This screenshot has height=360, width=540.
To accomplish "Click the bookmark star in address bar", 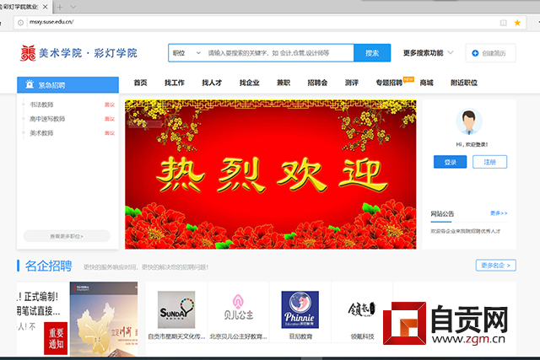I will pyautogui.click(x=517, y=23).
